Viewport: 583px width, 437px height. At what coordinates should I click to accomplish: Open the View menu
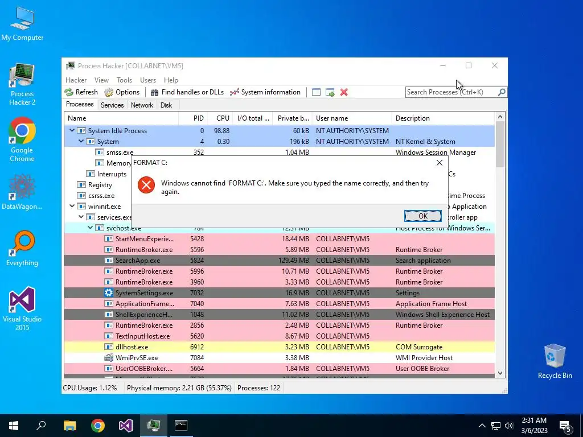pyautogui.click(x=101, y=80)
